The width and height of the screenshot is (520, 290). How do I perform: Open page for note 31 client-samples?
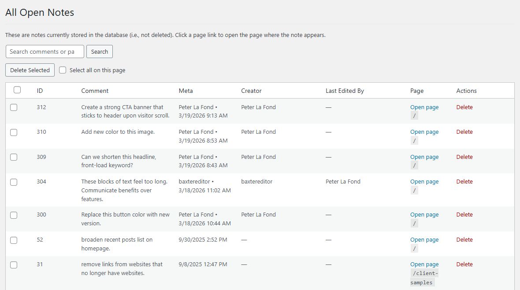[424, 264]
